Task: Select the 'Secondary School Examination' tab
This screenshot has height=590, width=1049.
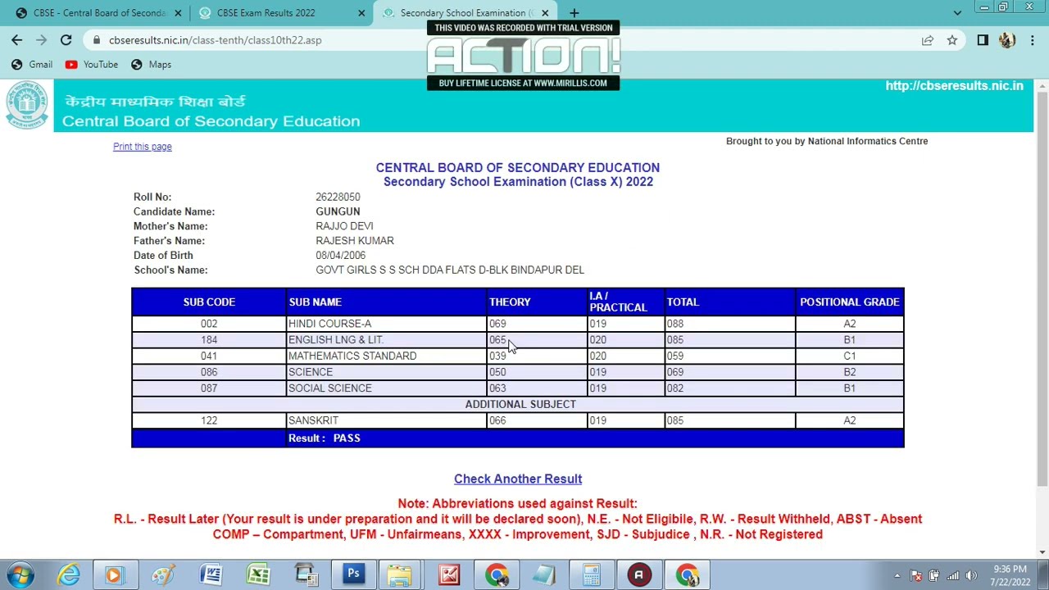Action: [x=465, y=13]
